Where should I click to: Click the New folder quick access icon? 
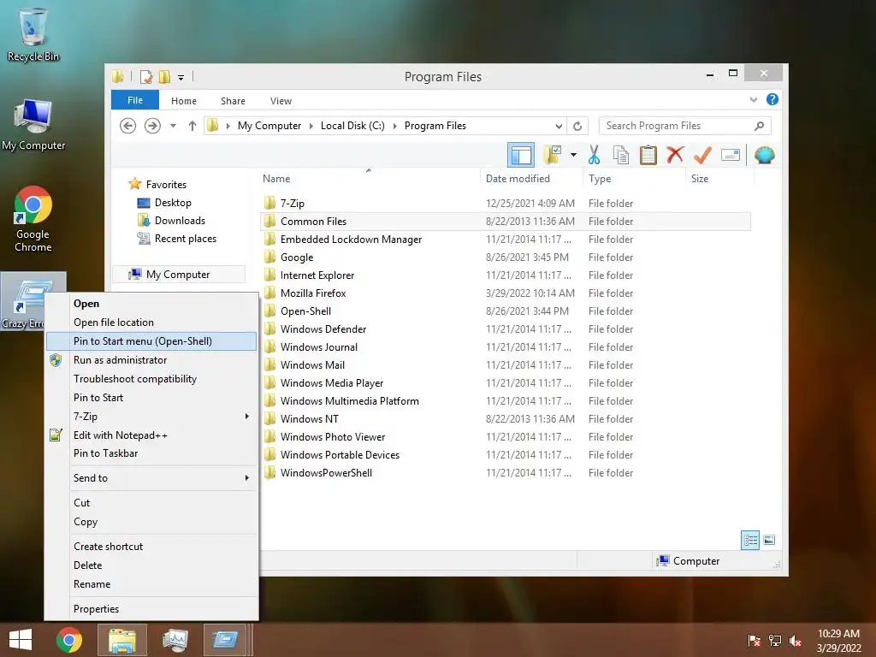click(x=164, y=76)
